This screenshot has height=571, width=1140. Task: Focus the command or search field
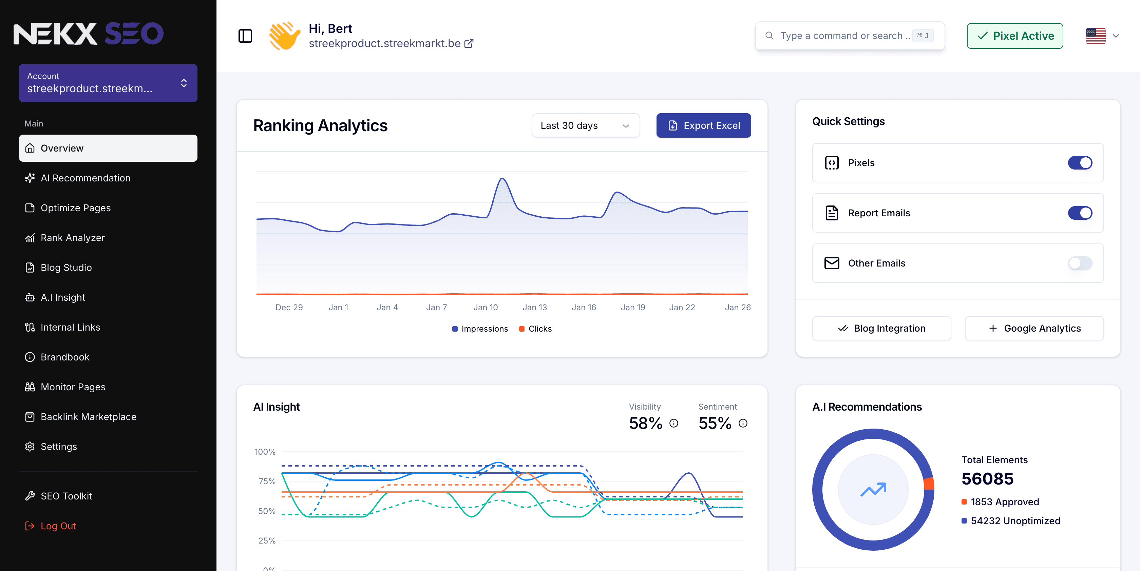click(x=850, y=35)
